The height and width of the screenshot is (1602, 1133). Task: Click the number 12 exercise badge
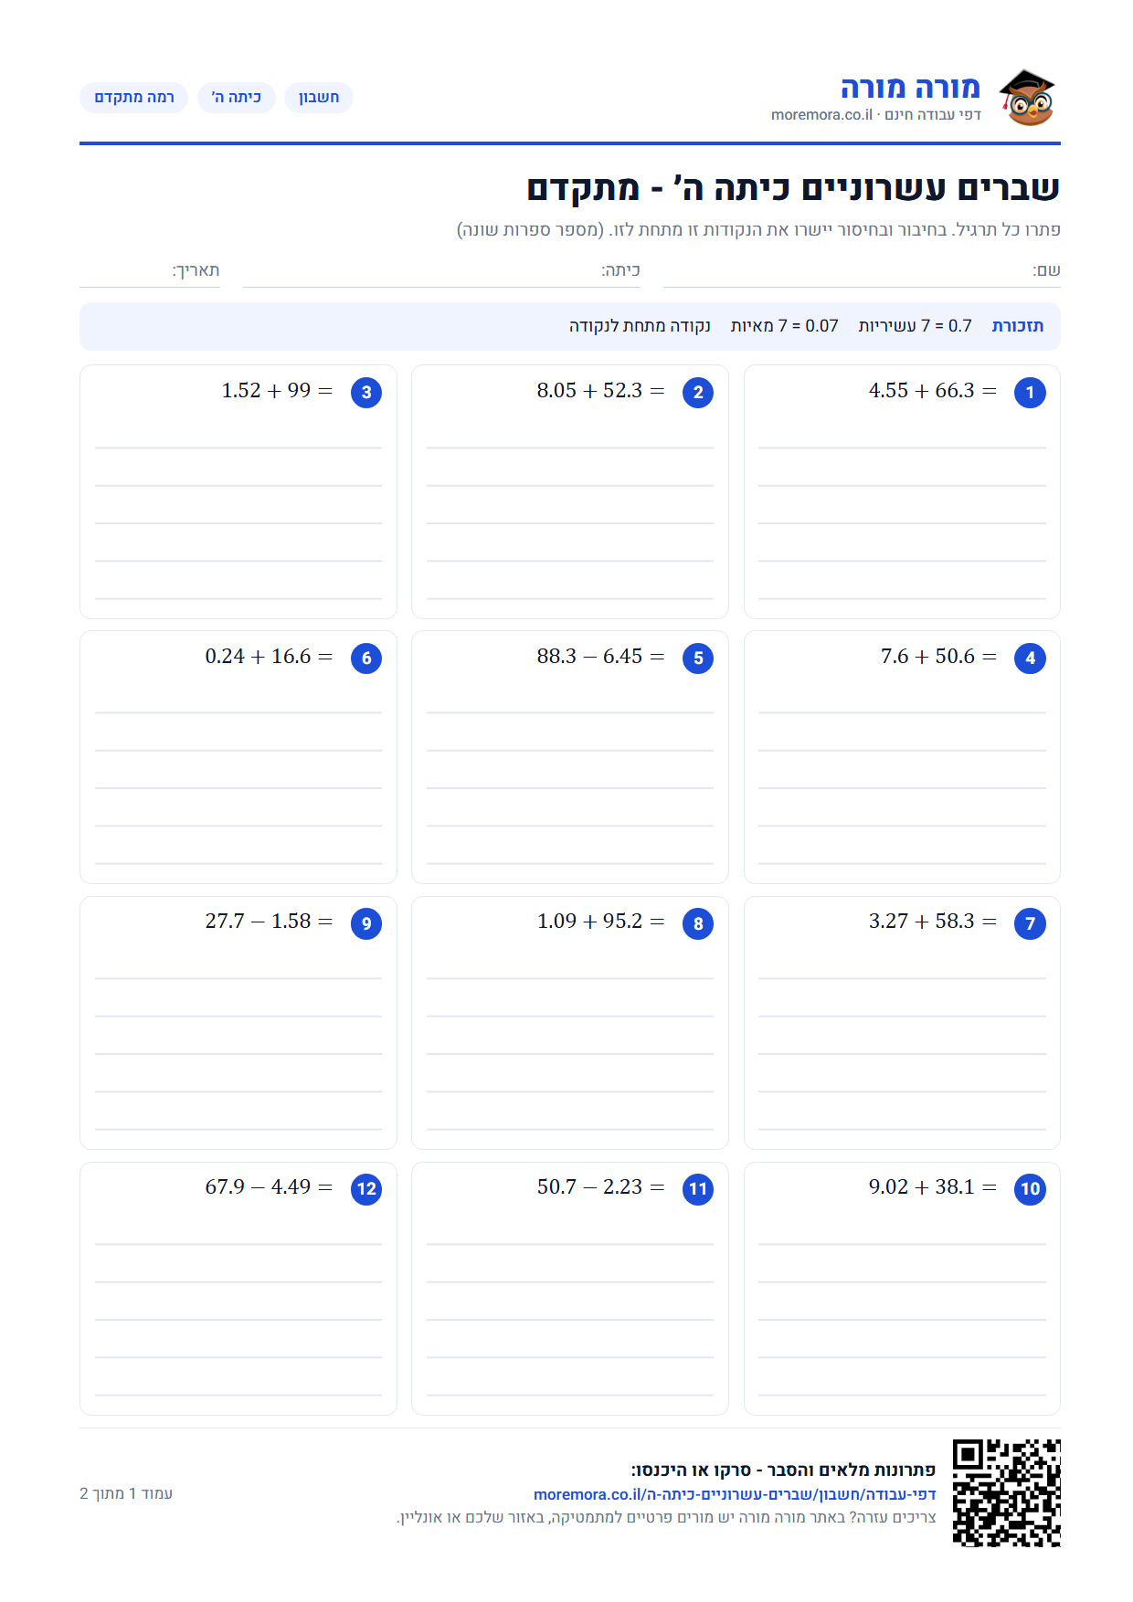[366, 1189]
